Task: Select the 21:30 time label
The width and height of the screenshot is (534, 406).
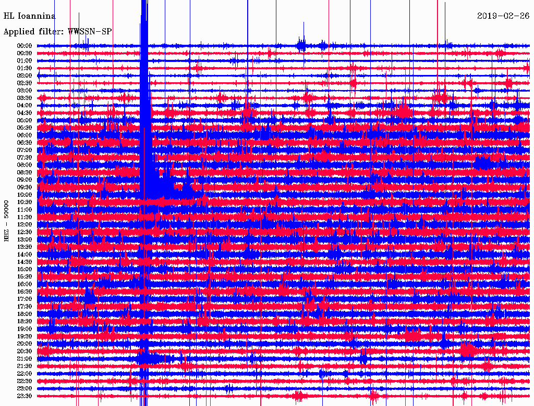Action: tap(25, 366)
